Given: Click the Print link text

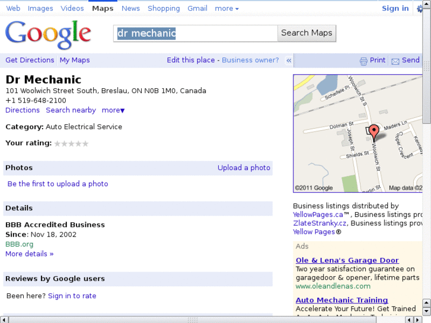Looking at the screenshot, I should point(378,60).
